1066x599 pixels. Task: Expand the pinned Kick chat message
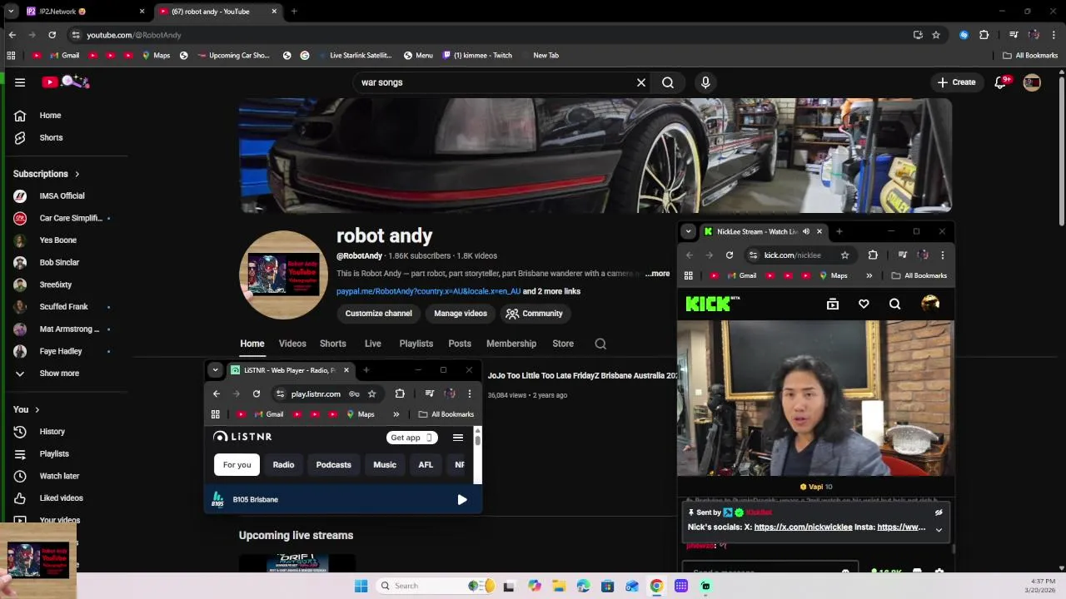pos(939,530)
